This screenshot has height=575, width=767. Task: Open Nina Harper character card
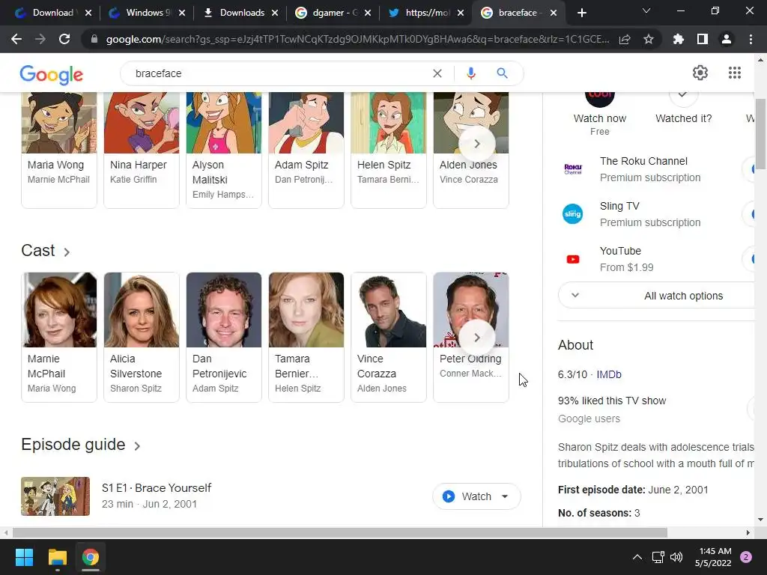pyautogui.click(x=142, y=150)
